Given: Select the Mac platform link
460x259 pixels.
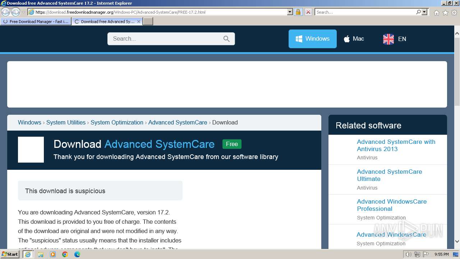Looking at the screenshot, I should coord(354,39).
